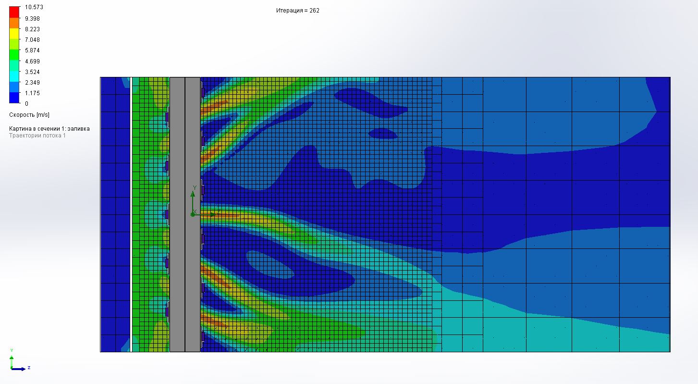The width and height of the screenshot is (698, 384).
Task: Select the yellow-green legend color band
Action: [14, 44]
